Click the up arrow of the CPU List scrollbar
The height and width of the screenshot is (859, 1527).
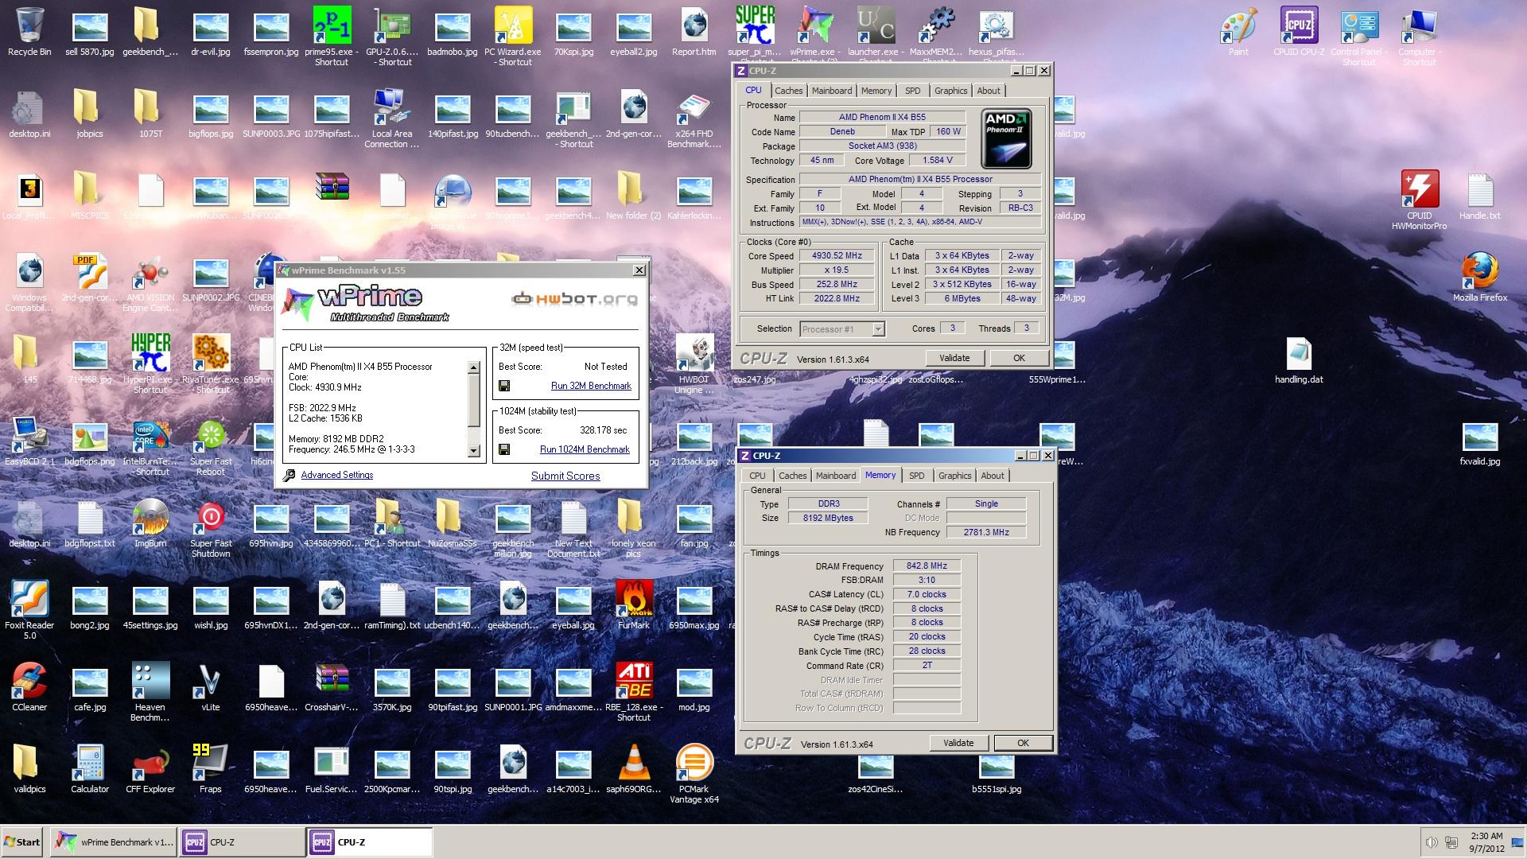474,367
